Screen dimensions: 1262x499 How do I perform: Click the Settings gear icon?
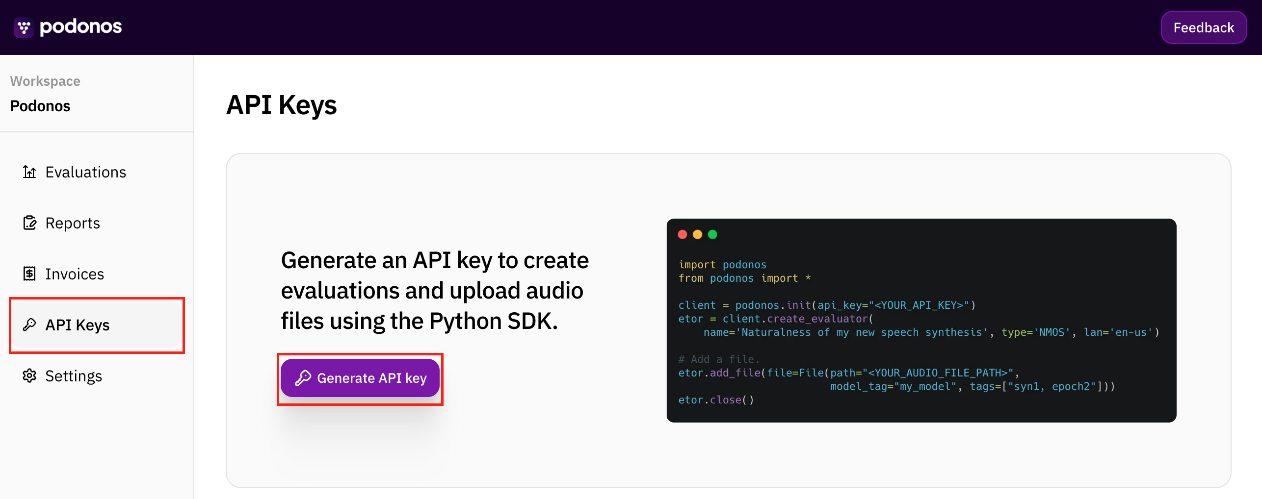[29, 376]
